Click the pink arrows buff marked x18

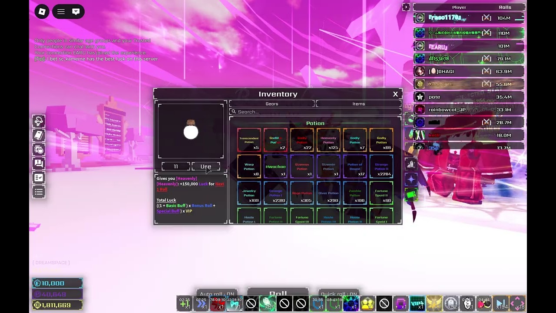coord(517,303)
